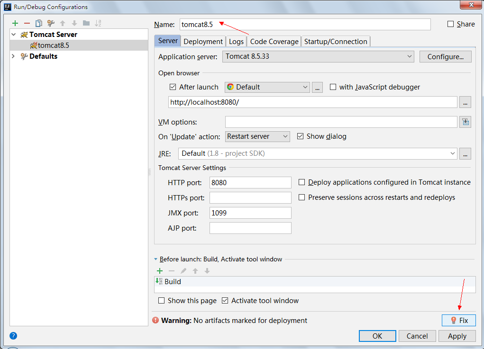
Task: Click the localhost URL input field
Action: pos(313,102)
